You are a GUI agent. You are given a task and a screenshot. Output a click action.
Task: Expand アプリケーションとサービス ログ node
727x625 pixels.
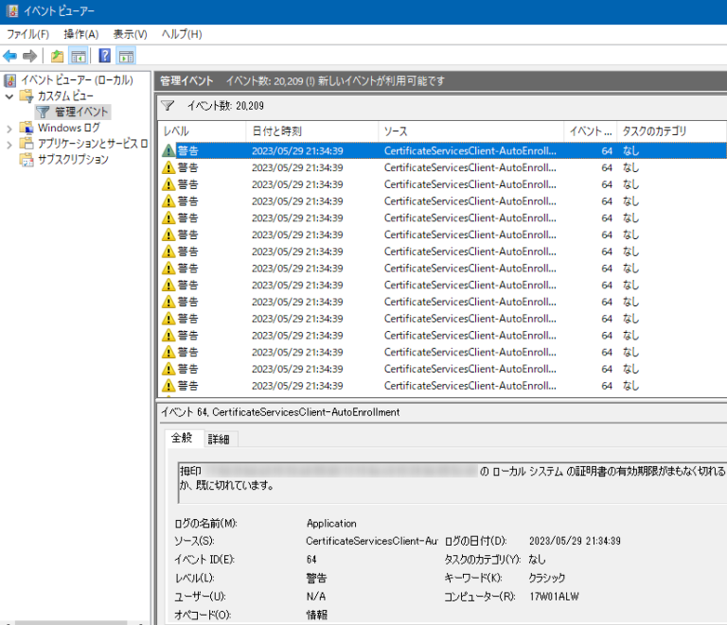tap(9, 144)
